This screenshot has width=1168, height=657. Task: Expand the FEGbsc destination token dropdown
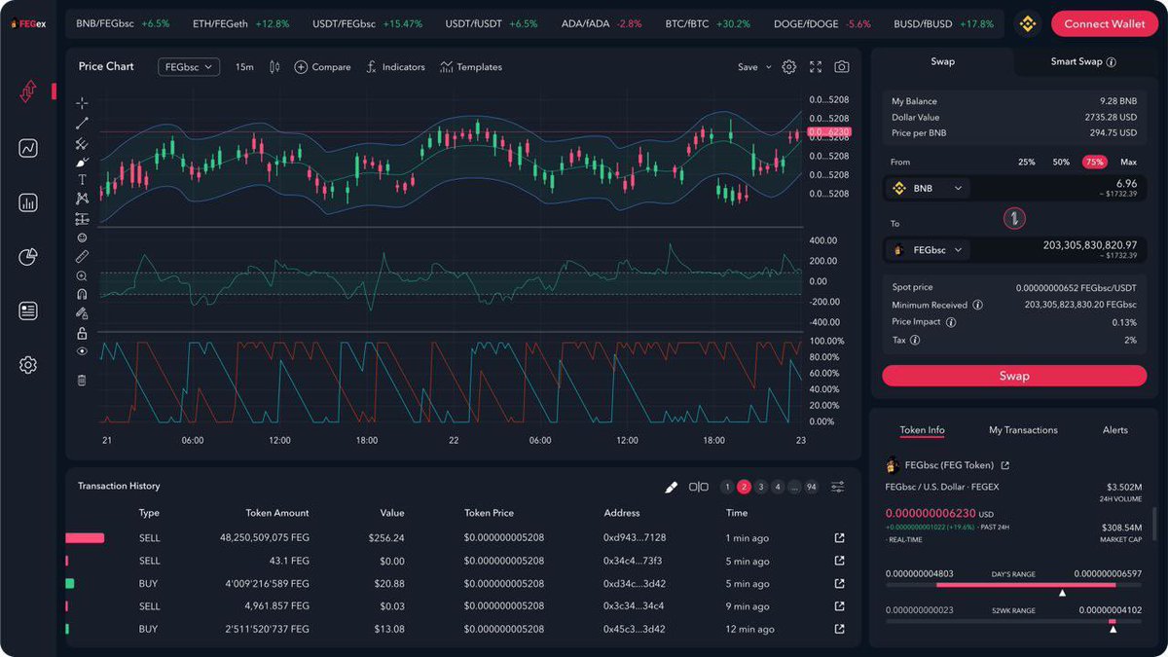(x=928, y=250)
